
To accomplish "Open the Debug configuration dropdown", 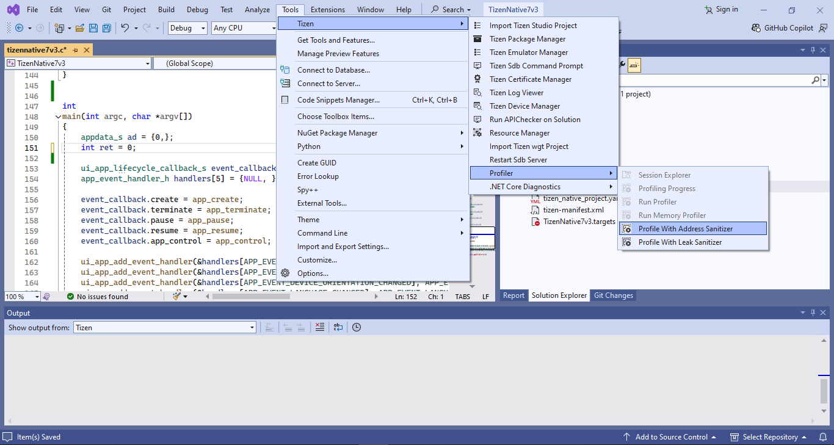I will 189,28.
